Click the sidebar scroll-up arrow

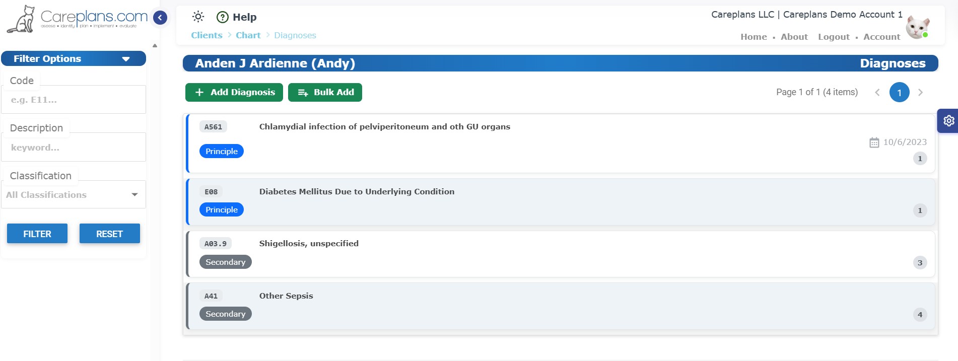click(155, 46)
